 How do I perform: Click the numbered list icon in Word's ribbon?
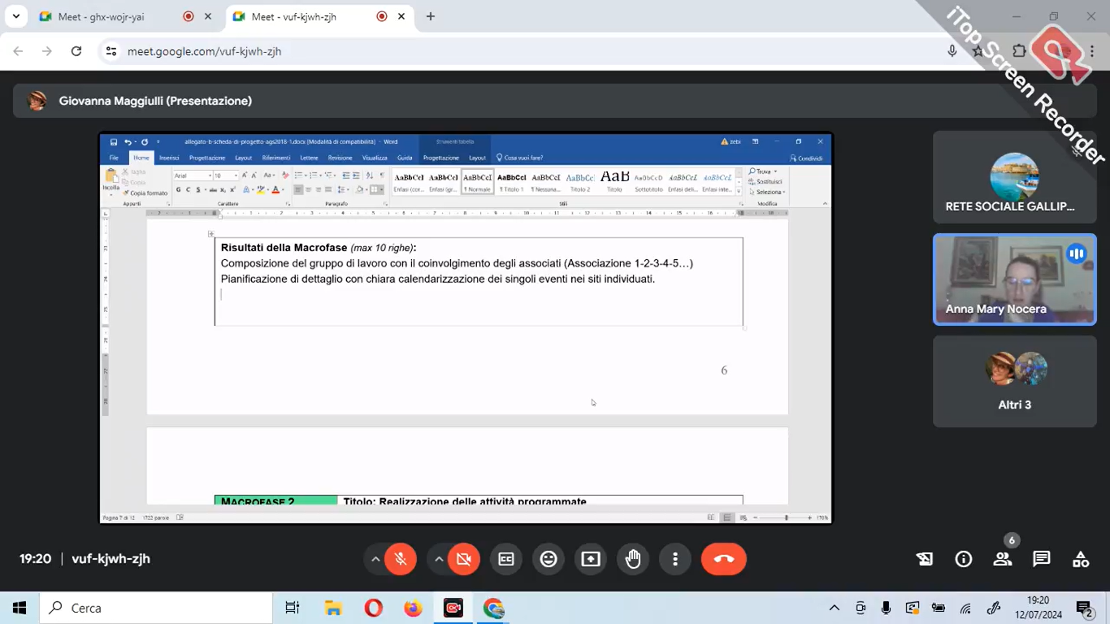click(x=314, y=175)
